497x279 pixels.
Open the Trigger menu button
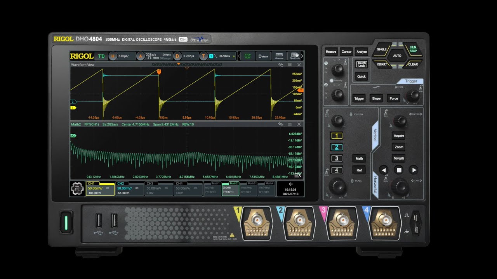pos(359,98)
